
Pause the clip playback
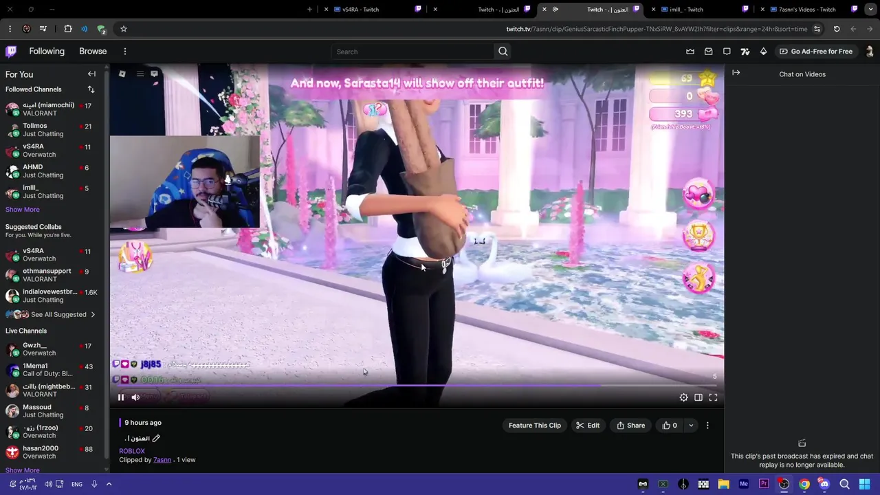(x=121, y=397)
